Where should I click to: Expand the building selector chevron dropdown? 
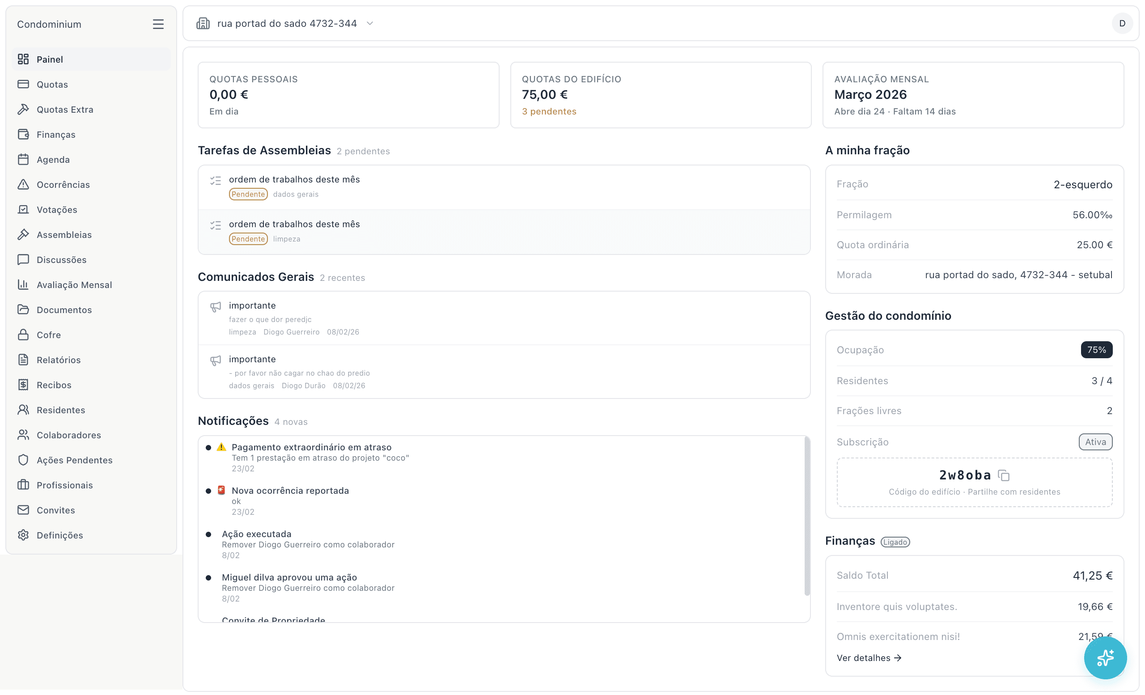coord(370,23)
